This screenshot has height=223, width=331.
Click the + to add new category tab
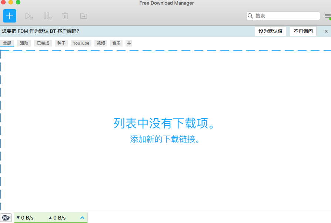coord(129,43)
